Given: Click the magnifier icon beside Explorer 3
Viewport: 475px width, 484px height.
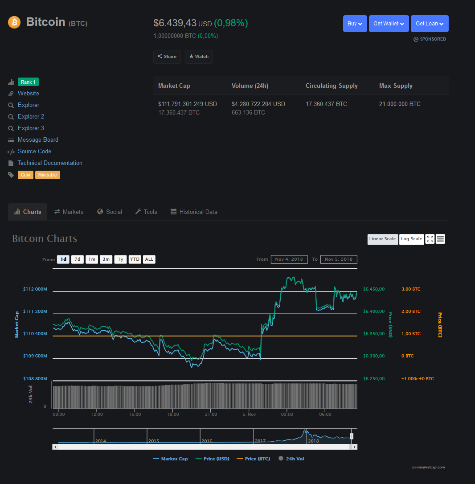Looking at the screenshot, I should 11,128.
